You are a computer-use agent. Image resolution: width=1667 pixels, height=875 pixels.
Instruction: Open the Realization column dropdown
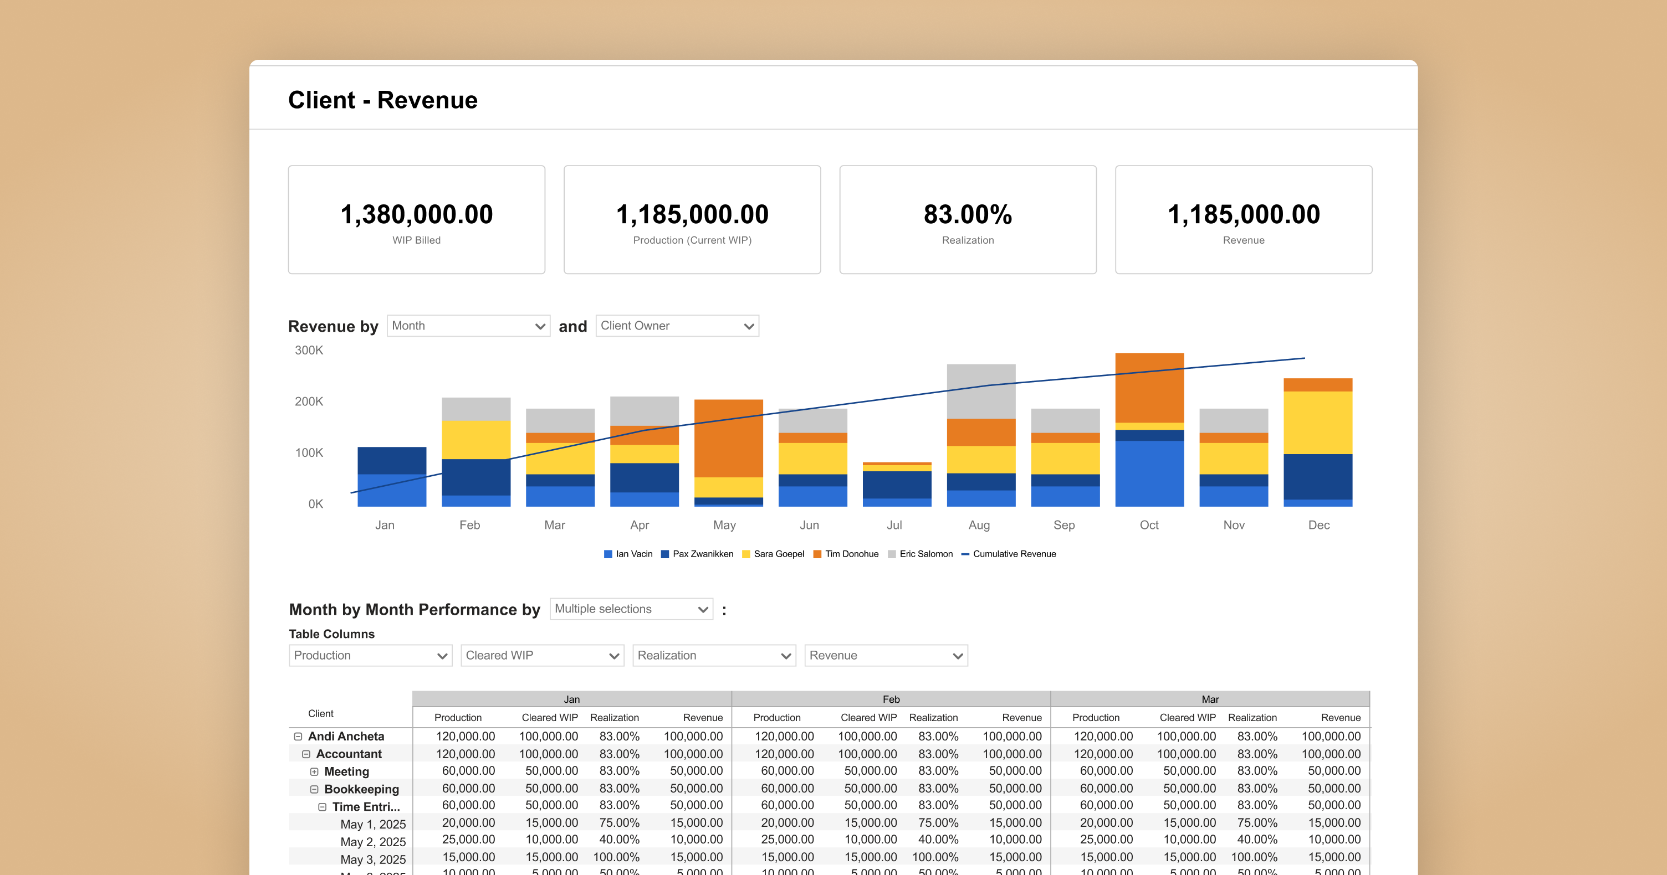(x=714, y=656)
